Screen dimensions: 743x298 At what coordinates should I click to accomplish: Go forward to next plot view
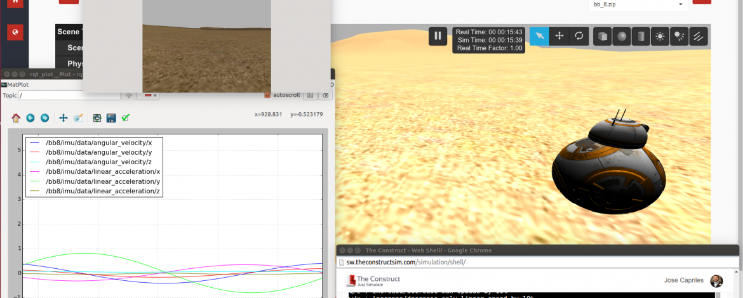click(44, 118)
